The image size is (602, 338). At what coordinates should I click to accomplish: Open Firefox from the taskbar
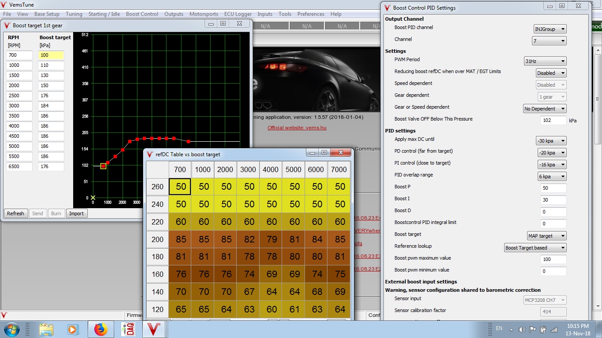click(x=100, y=329)
